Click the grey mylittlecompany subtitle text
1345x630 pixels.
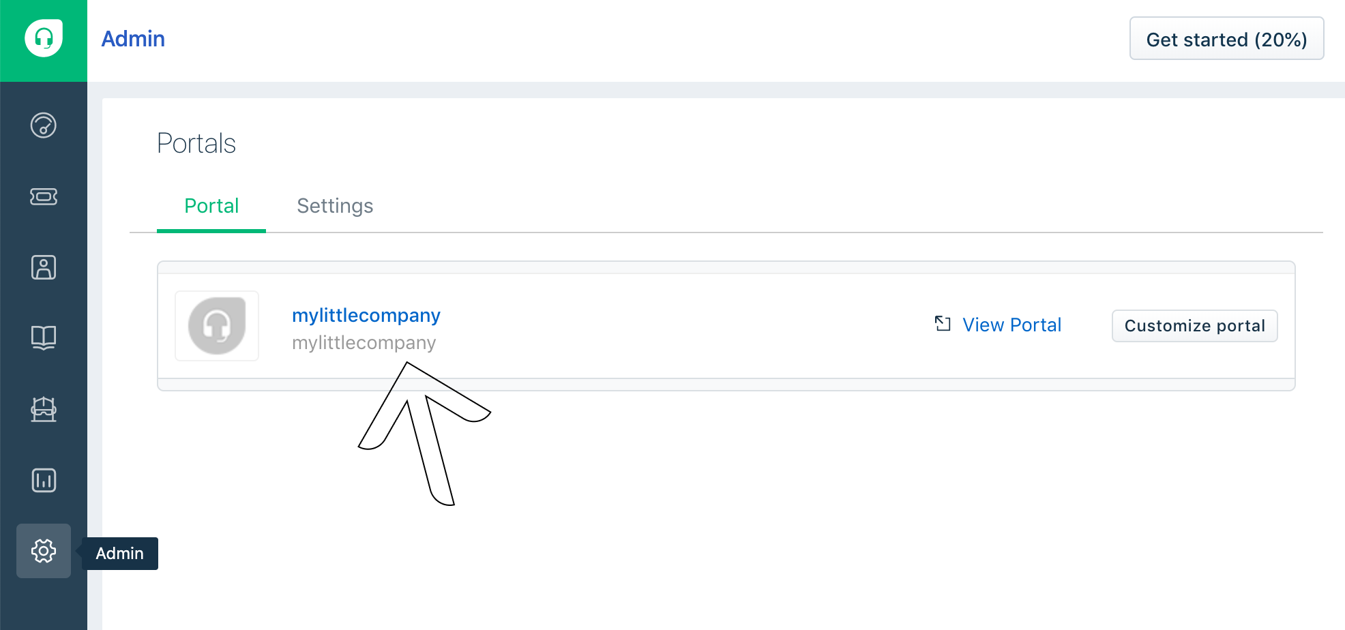click(x=364, y=343)
